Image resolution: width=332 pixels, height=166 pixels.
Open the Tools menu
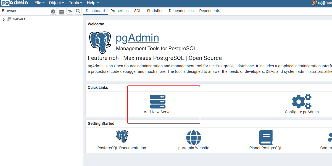[x=76, y=3]
